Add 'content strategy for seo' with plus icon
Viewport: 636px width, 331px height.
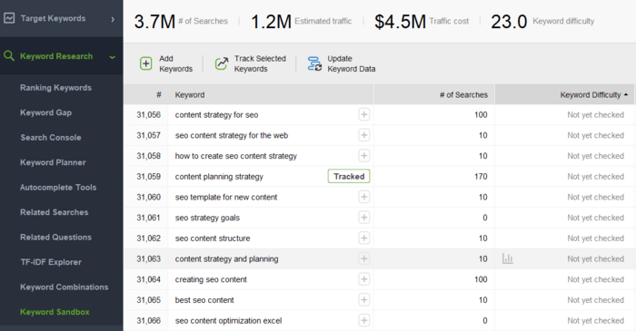point(363,114)
